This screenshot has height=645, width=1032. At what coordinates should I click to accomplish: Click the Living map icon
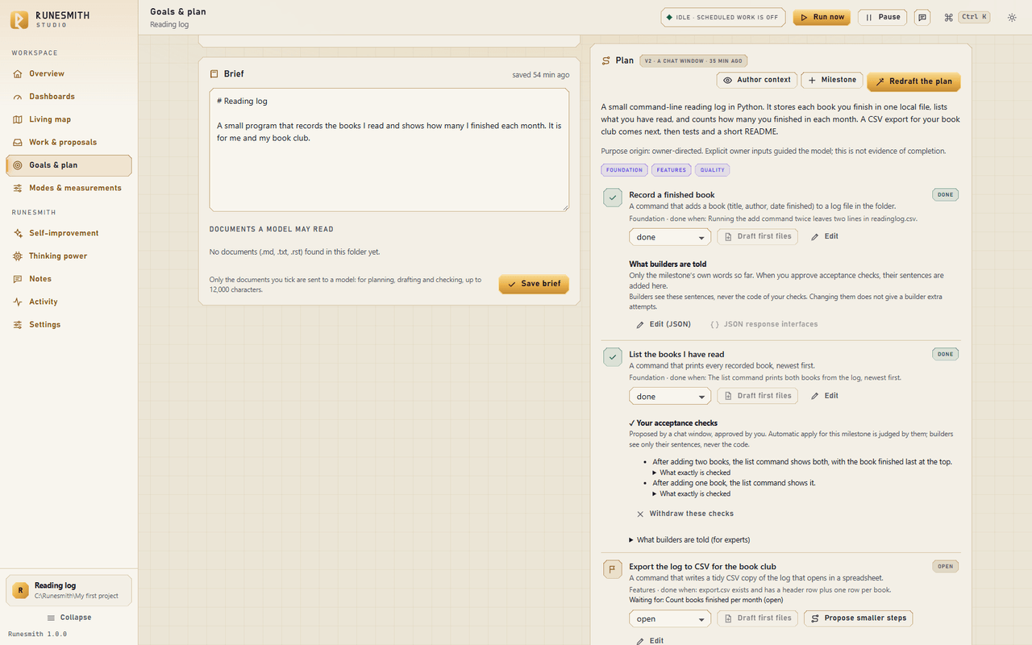[18, 119]
